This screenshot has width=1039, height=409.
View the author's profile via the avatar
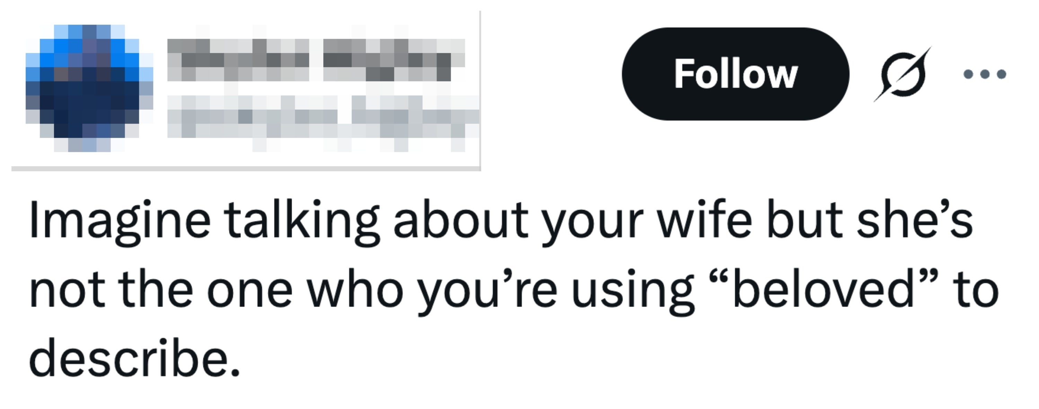point(89,88)
